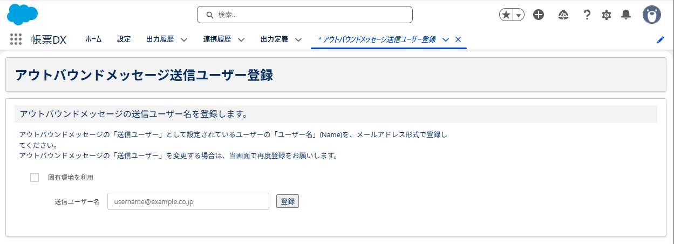674x244 pixels.
Task: Open the Trailhead guidance icon
Action: (x=563, y=15)
